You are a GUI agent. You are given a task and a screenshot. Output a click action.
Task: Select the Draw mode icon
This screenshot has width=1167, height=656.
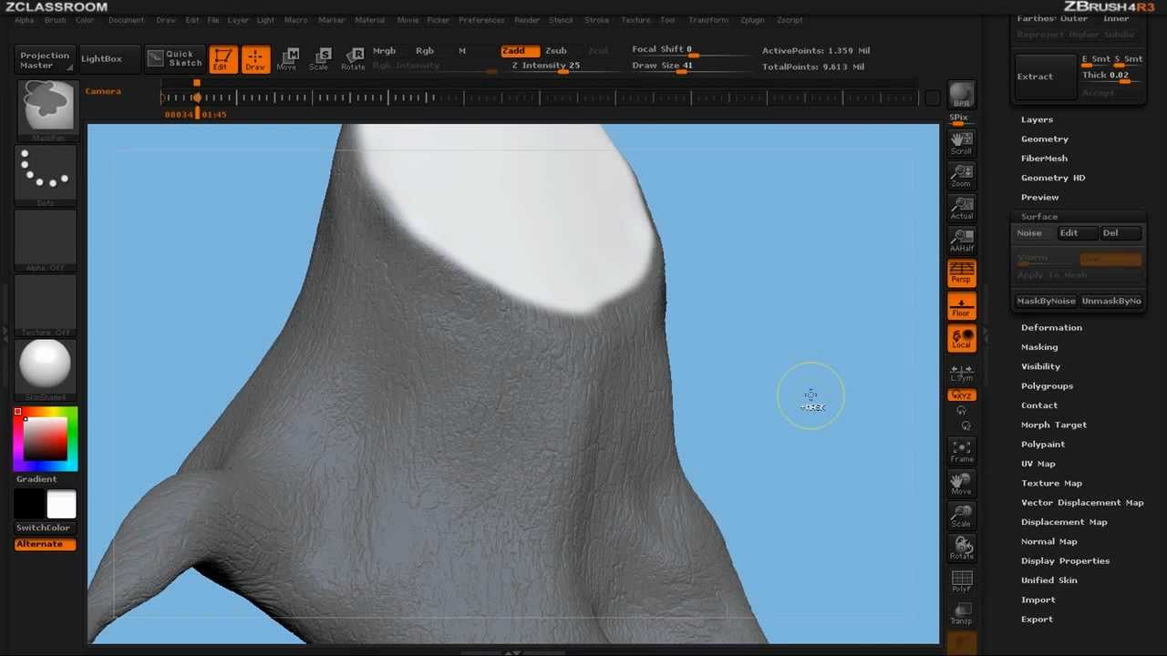coord(256,59)
